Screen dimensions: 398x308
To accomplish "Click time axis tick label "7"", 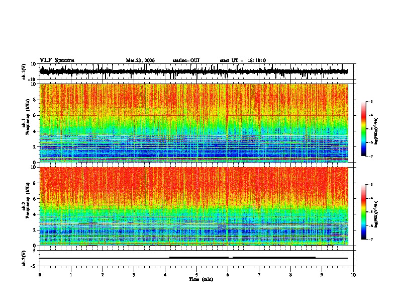I will click(x=259, y=275).
